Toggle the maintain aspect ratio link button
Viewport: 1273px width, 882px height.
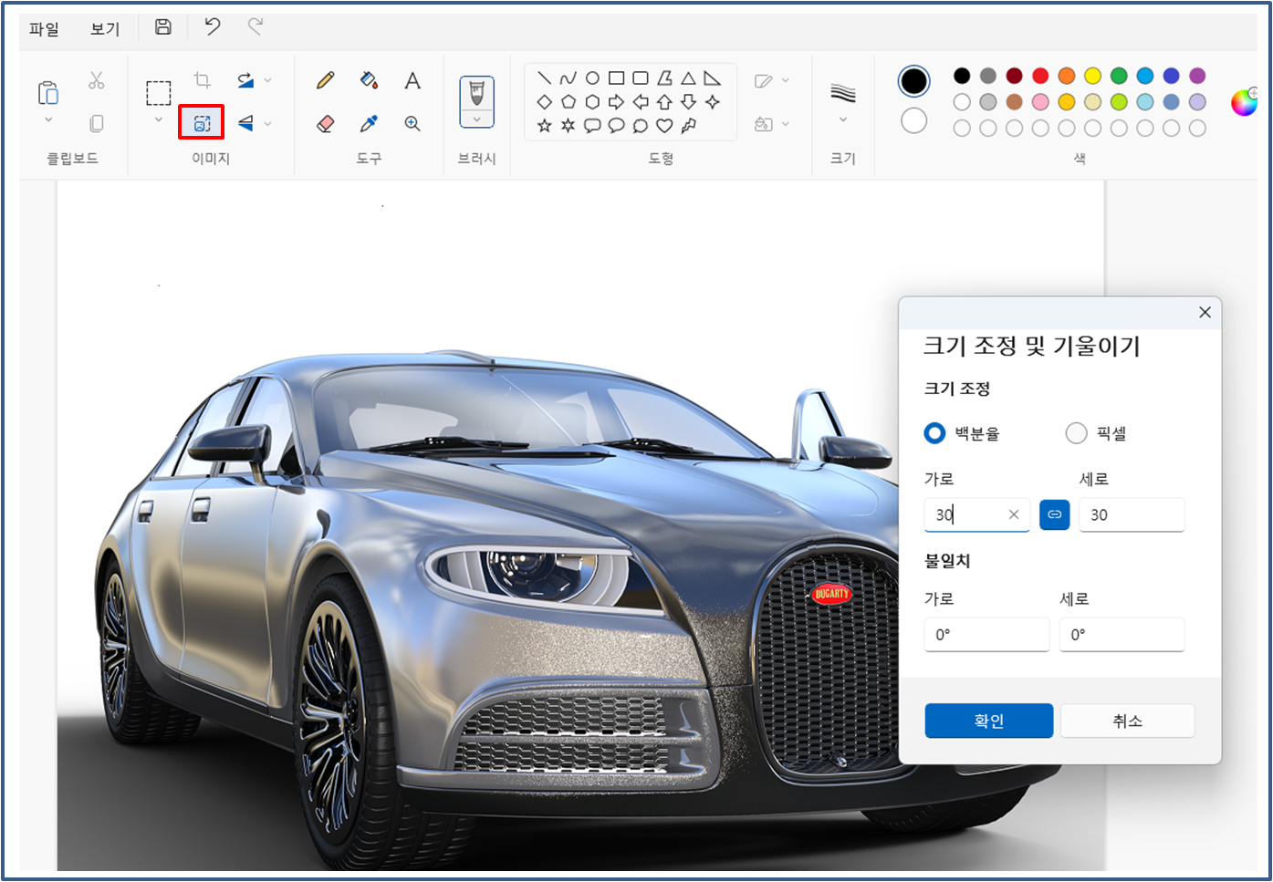pyautogui.click(x=1054, y=514)
